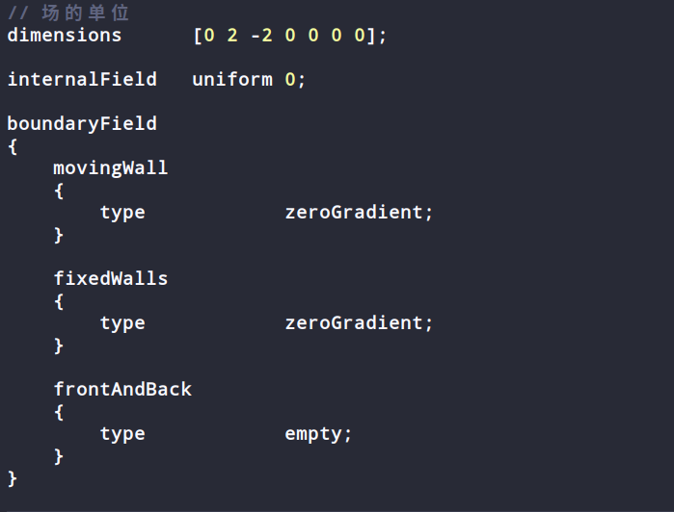This screenshot has width=674, height=512.
Task: Click the boundaryField keyword
Action: click(x=82, y=123)
